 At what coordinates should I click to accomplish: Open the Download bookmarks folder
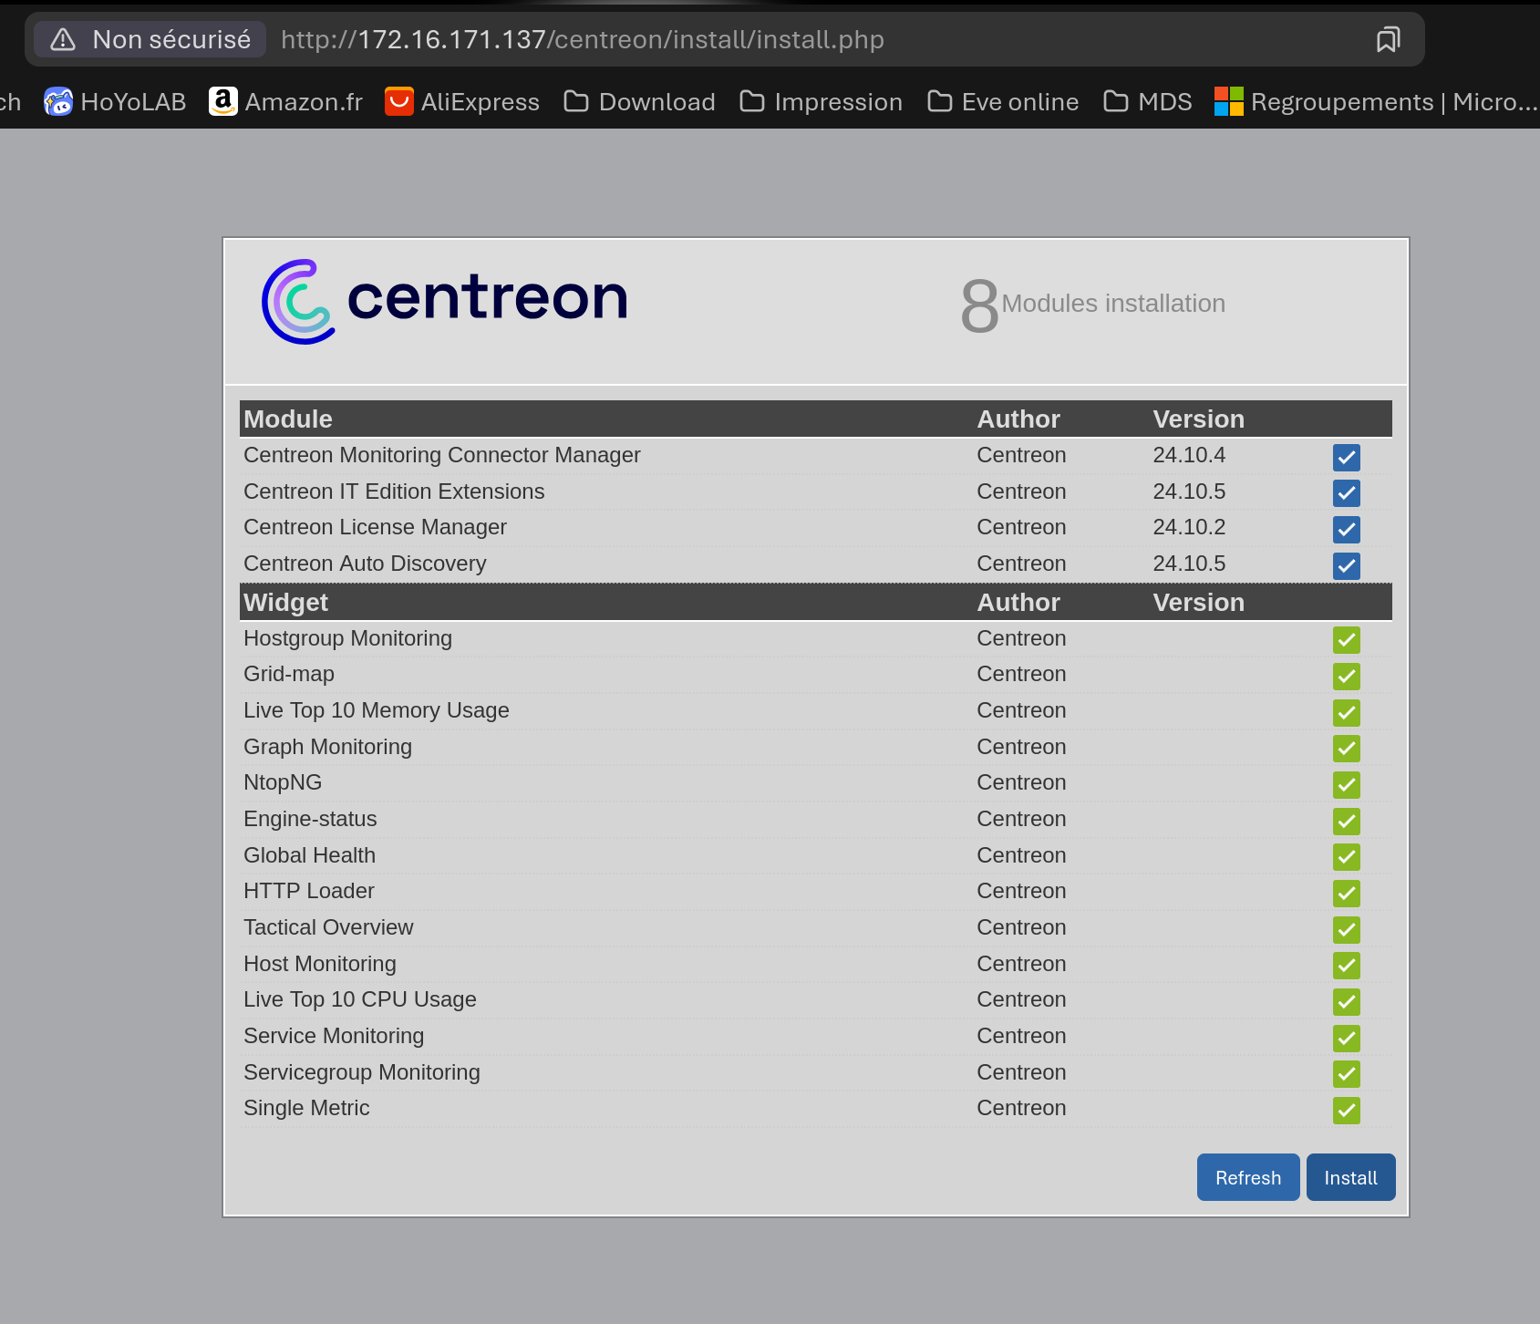pos(639,101)
